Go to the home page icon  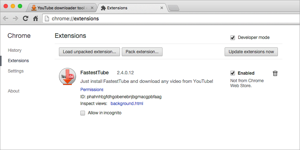pos(35,19)
